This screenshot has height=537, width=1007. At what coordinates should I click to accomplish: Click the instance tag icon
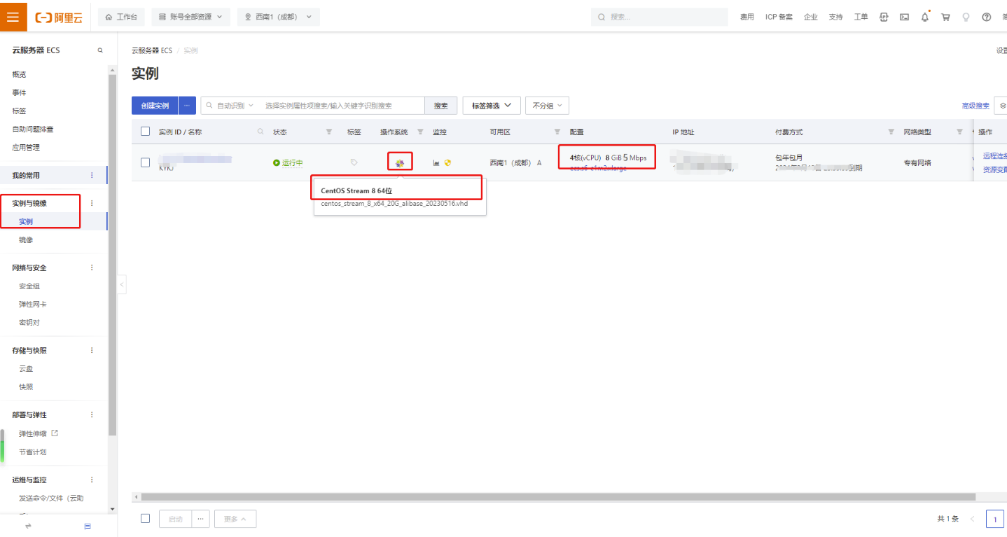click(x=354, y=162)
